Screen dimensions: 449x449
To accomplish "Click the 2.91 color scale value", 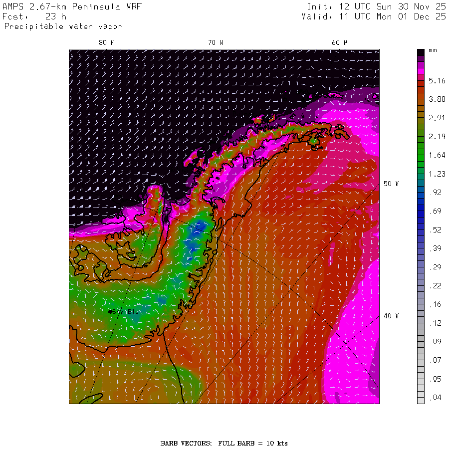I will click(x=437, y=118).
